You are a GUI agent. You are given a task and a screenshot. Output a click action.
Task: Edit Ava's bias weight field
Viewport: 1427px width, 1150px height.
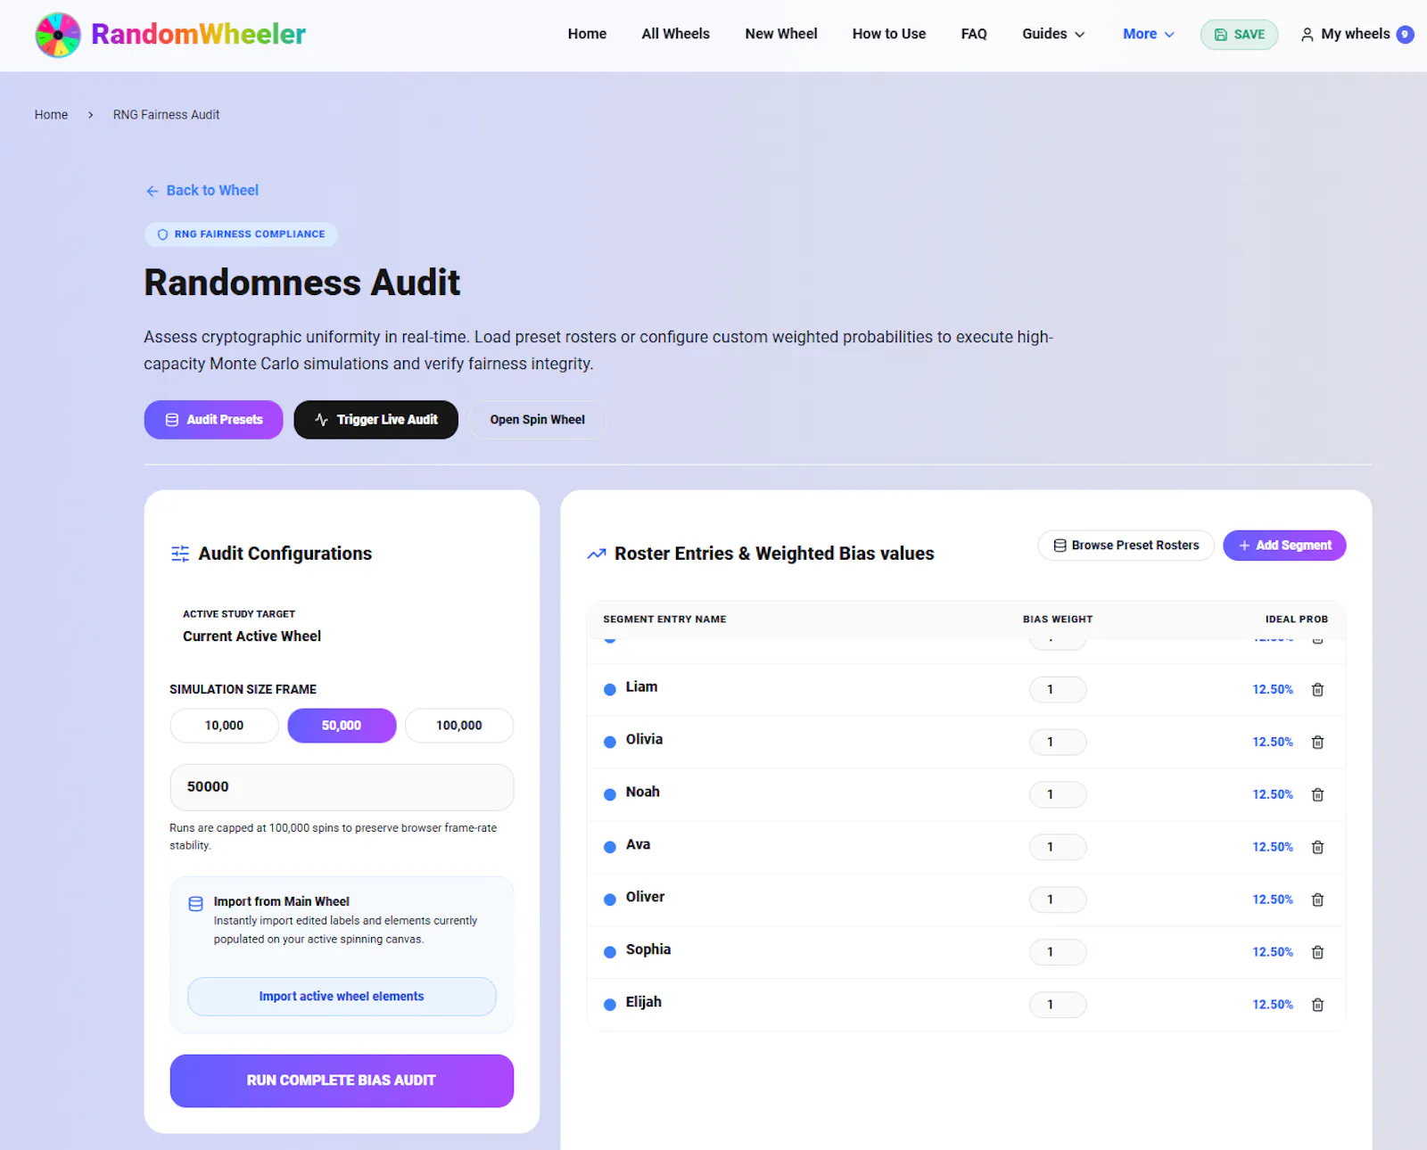[x=1058, y=847]
